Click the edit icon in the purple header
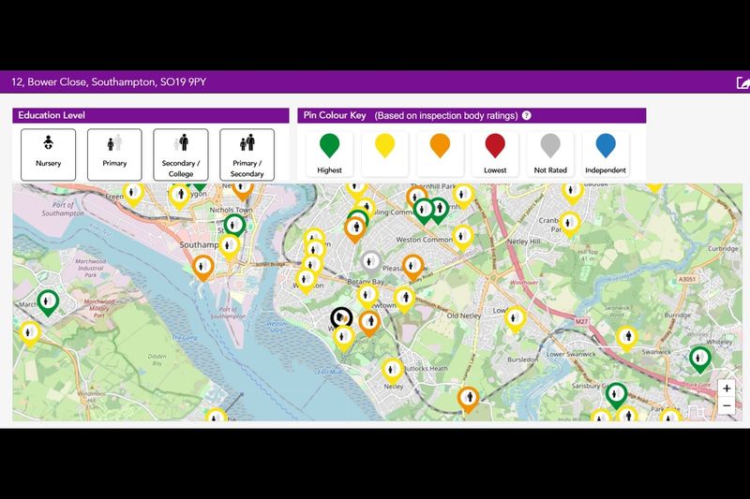 click(x=742, y=82)
